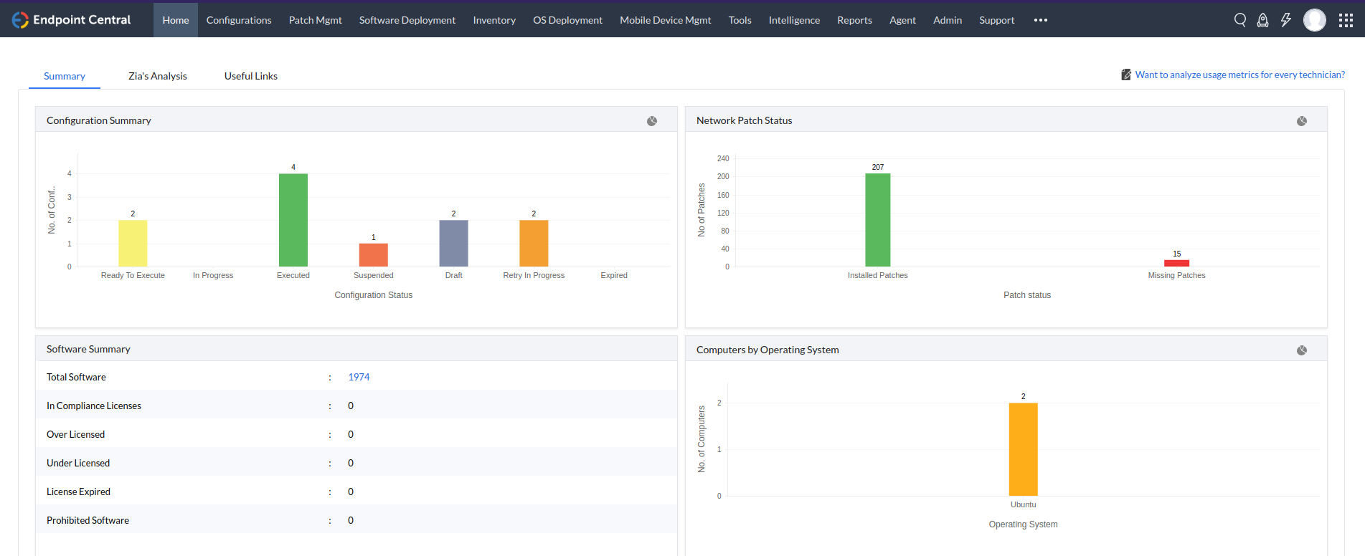Open the user profile avatar

1314,20
